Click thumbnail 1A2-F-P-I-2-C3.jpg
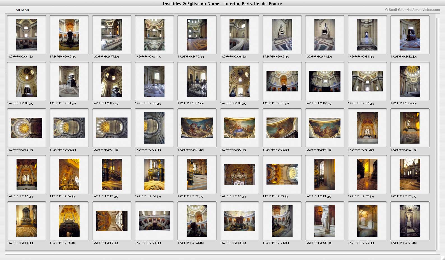445x260 pixels. pos(367,81)
